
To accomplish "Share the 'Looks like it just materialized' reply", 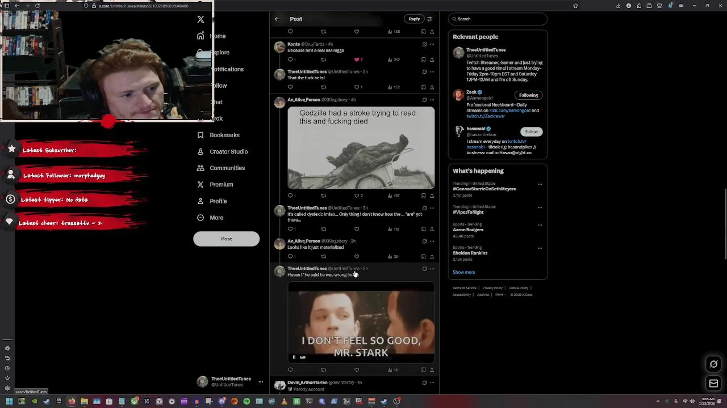I will (432, 257).
